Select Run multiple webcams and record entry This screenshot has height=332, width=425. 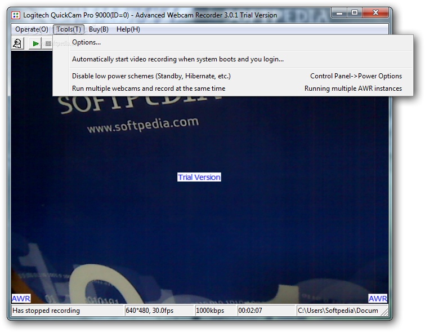[233, 88]
